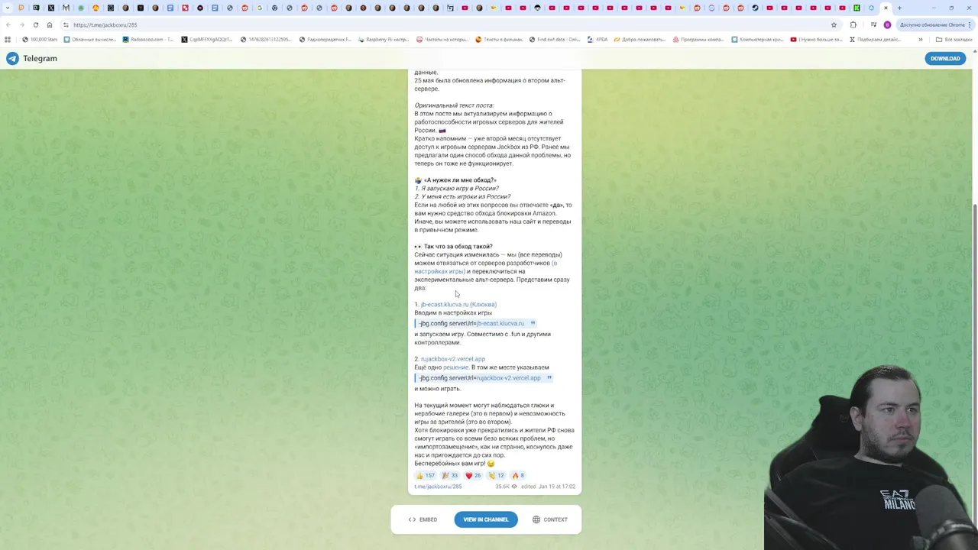Open a new browser tab with plus

pos(899,8)
